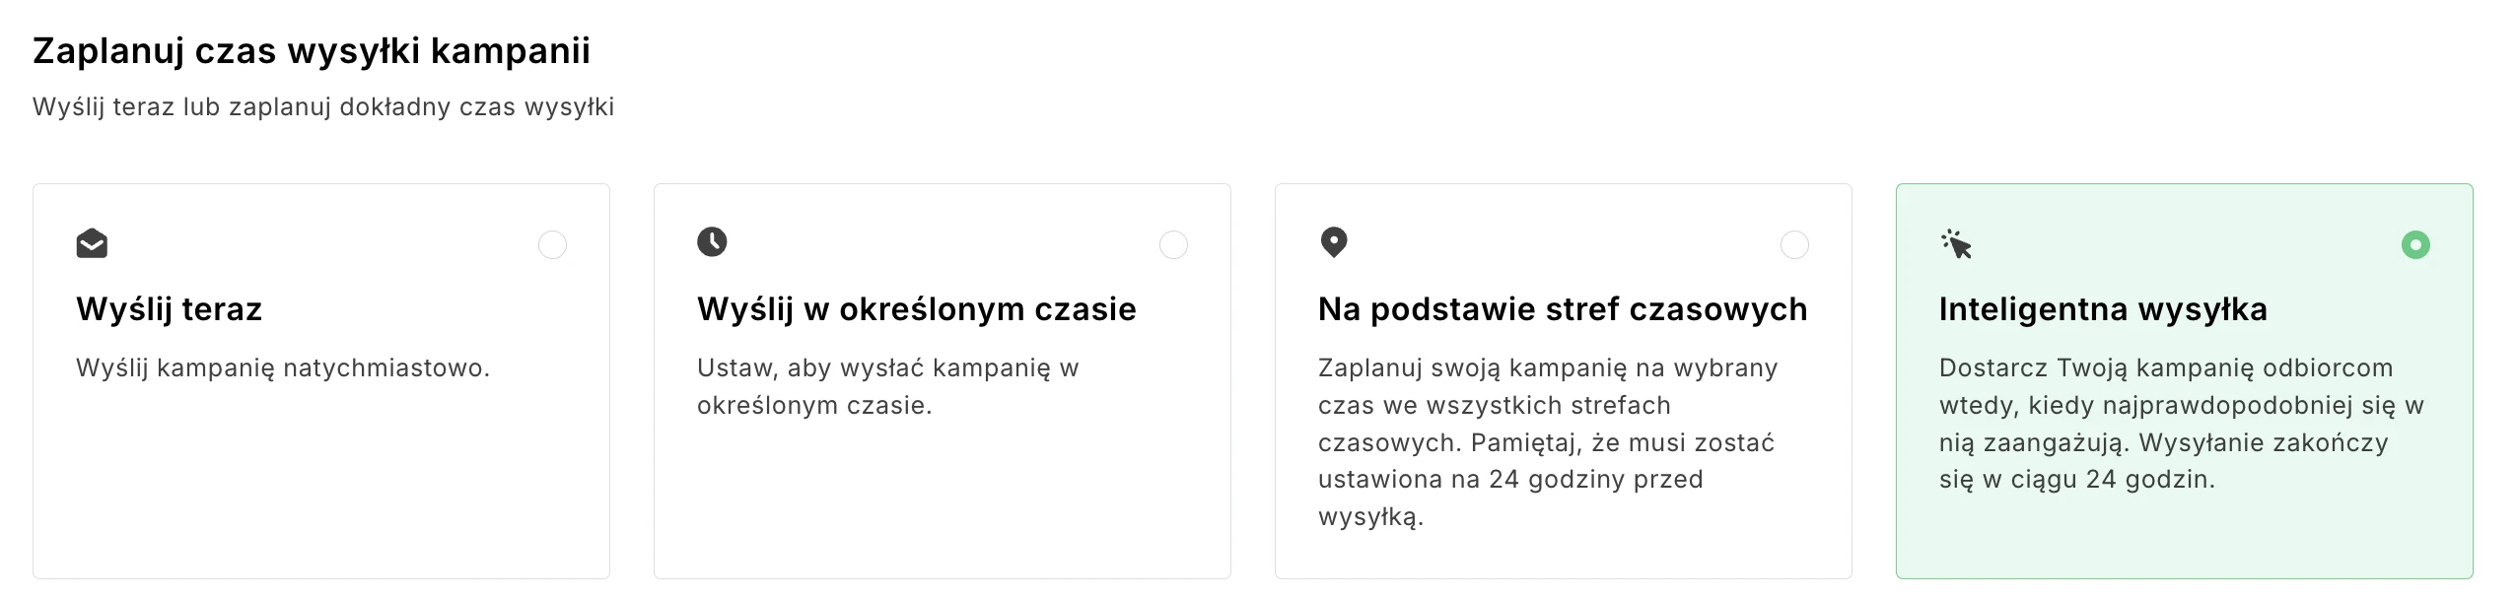The height and width of the screenshot is (597, 2516).
Task: Click the "Wyślij teraz" card title
Action: (x=169, y=309)
